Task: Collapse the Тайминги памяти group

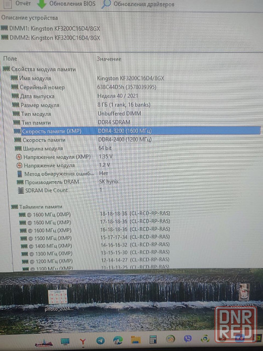Action: coord(37,206)
